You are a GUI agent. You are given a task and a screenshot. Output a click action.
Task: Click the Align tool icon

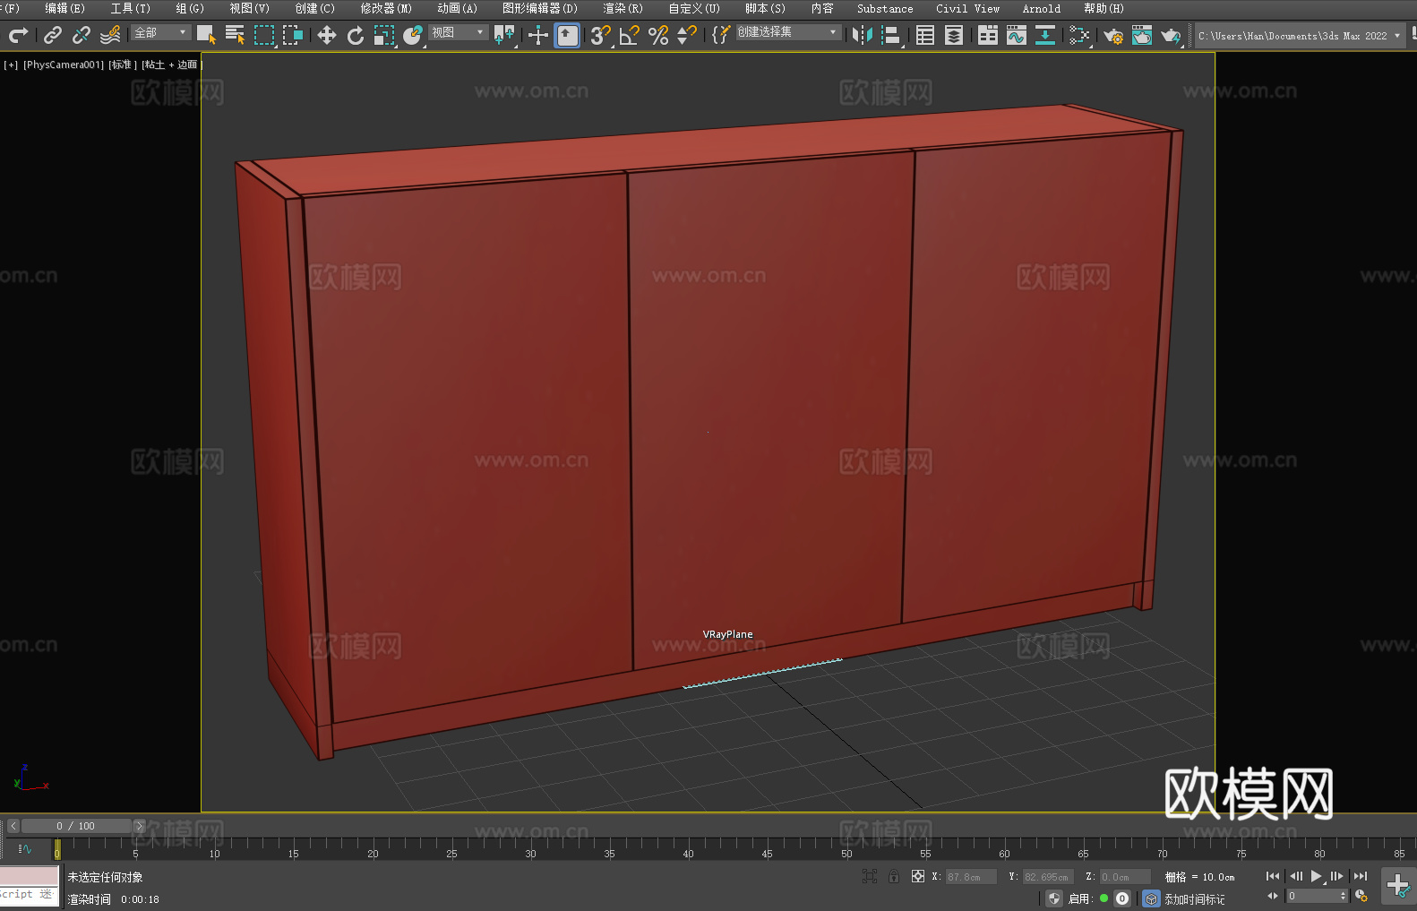pyautogui.click(x=891, y=35)
